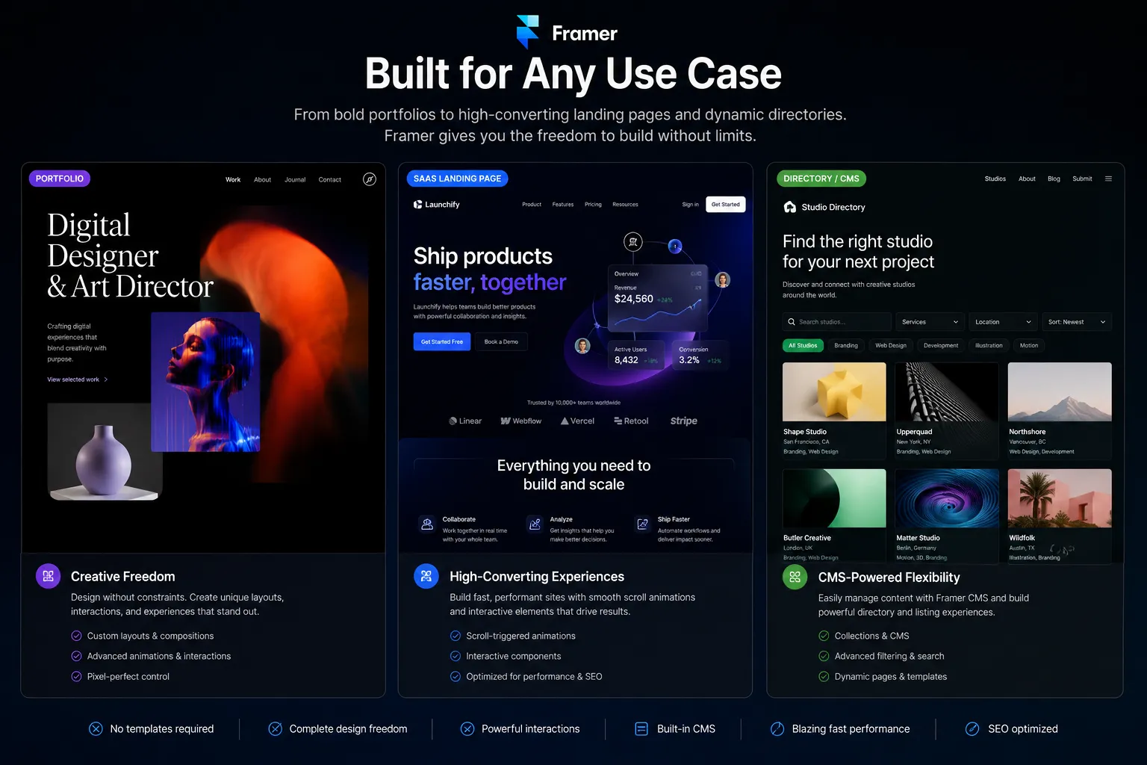The width and height of the screenshot is (1147, 765).
Task: Click the Blazing fast performance icon
Action: point(777,728)
